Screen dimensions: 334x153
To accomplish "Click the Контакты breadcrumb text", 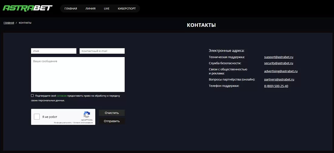I will 25,23.
